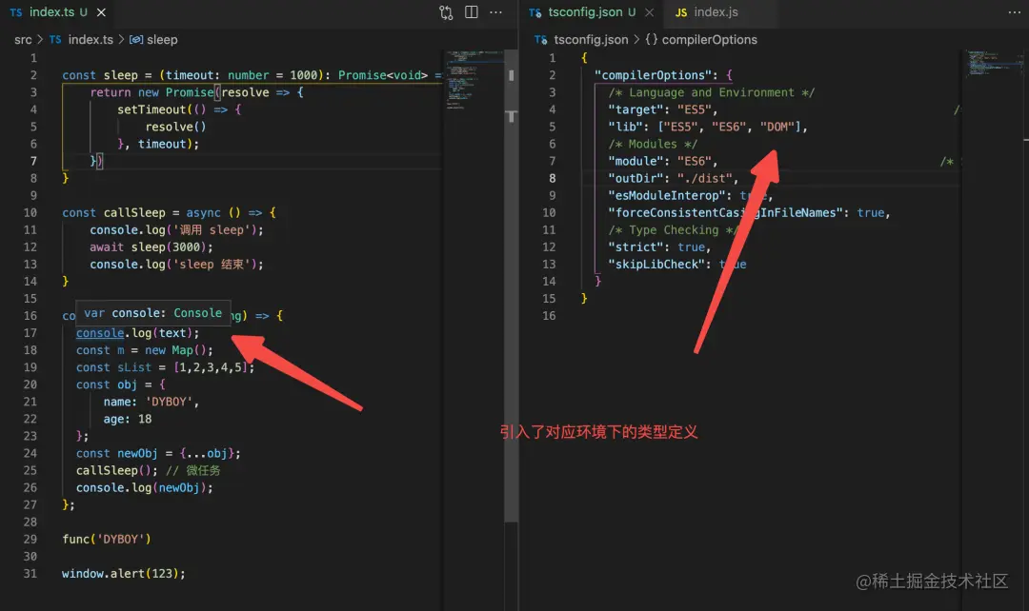This screenshot has height=611, width=1029.
Task: Close the index.ts editor tab
Action: pyautogui.click(x=101, y=12)
